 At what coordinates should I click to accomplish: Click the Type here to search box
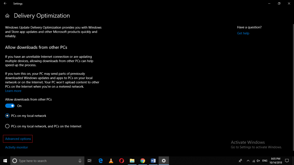(47, 161)
